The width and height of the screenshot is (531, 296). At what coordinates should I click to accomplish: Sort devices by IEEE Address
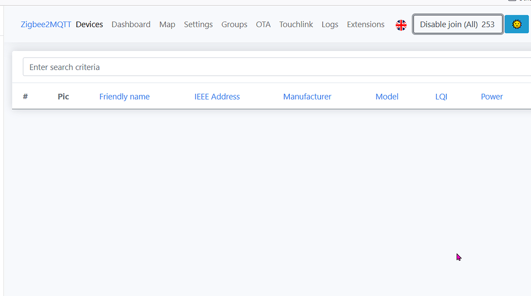217,96
